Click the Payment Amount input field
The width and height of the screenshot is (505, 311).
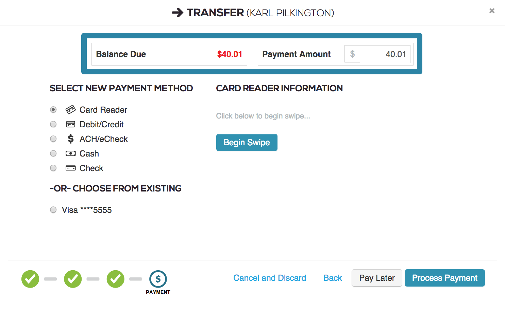click(x=385, y=54)
